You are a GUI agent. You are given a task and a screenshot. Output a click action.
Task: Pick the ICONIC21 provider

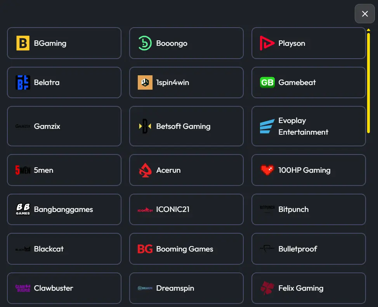(x=186, y=209)
